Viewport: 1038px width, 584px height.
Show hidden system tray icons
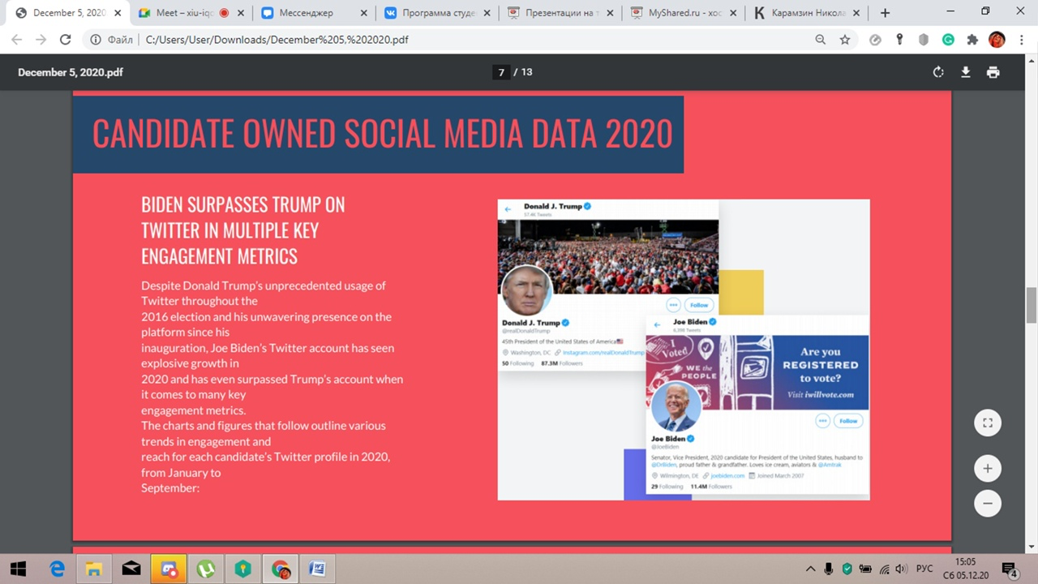811,569
